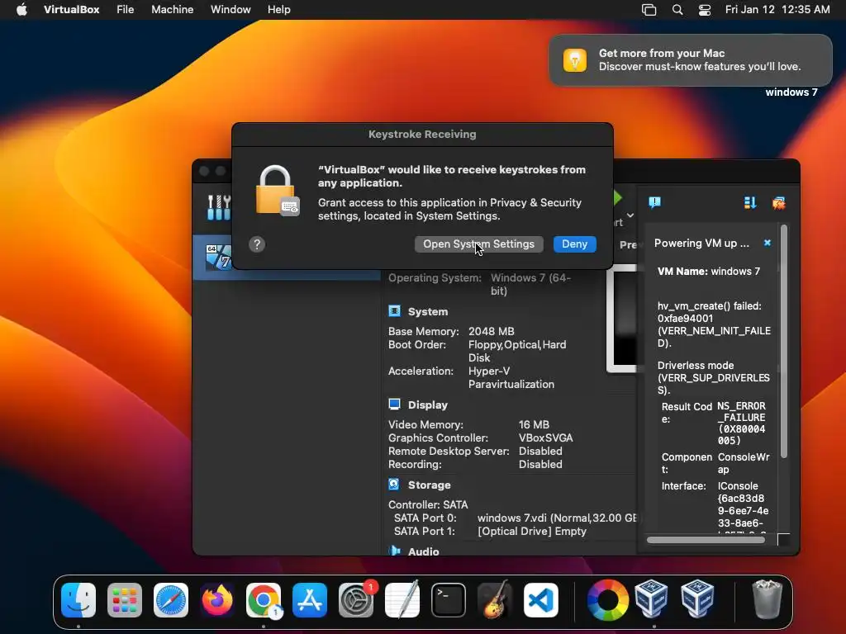Click the VirtualBox Dock icon nearest the Trash

click(x=697, y=599)
